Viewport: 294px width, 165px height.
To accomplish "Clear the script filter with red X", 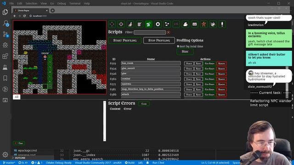I will [169, 33].
